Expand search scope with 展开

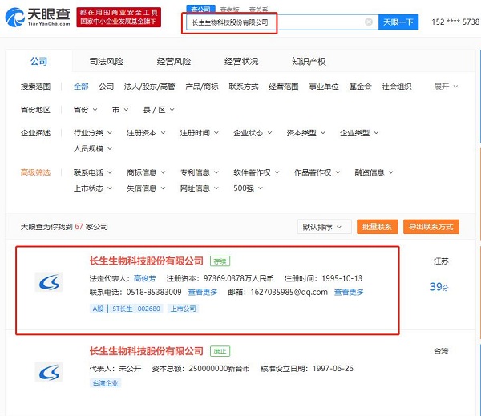[x=446, y=87]
